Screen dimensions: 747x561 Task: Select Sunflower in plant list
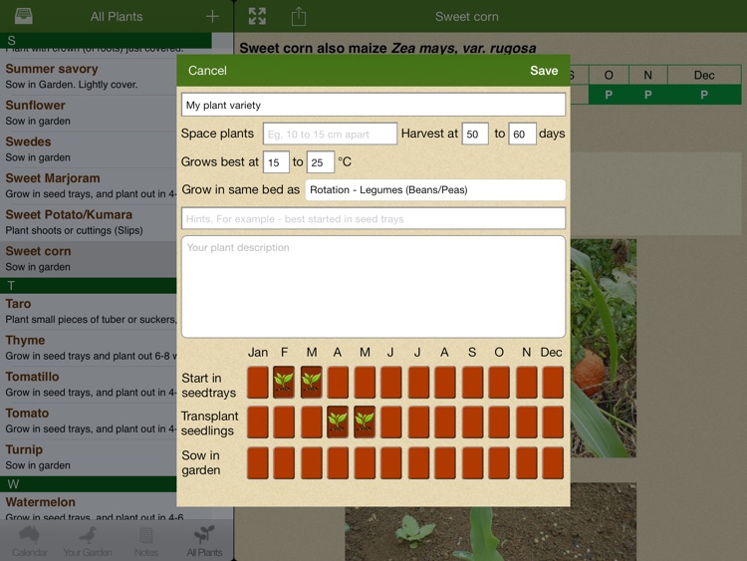click(x=88, y=113)
